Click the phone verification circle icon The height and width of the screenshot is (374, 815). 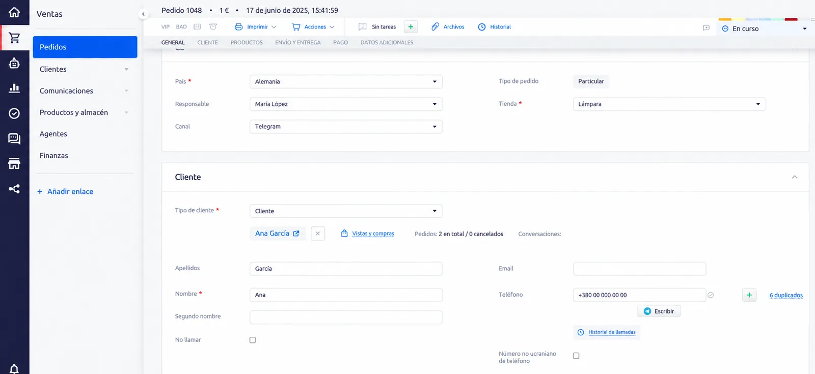[x=711, y=295]
